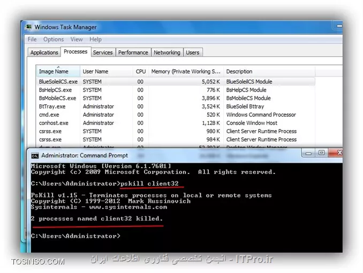The width and height of the screenshot is (363, 273).
Task: Click the Windows Task Manager title bar
Action: (x=180, y=27)
